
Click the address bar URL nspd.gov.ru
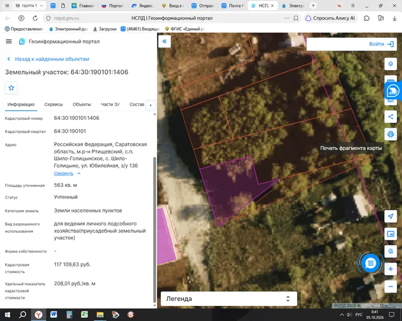pos(66,18)
